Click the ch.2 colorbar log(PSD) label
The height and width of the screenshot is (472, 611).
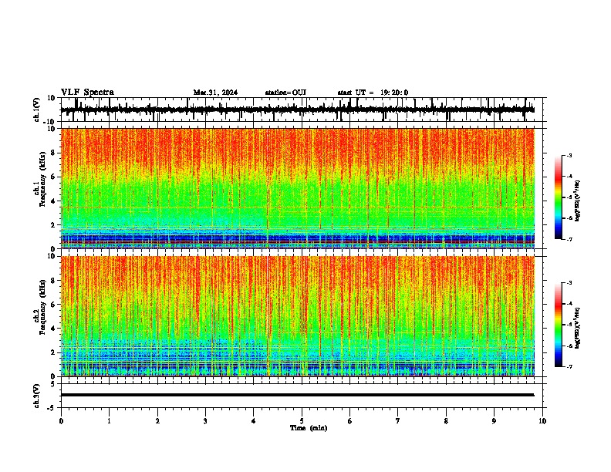tap(577, 328)
